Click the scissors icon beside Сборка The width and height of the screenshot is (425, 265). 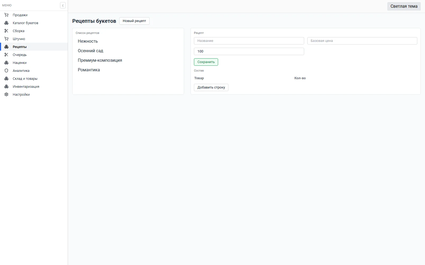[6, 31]
